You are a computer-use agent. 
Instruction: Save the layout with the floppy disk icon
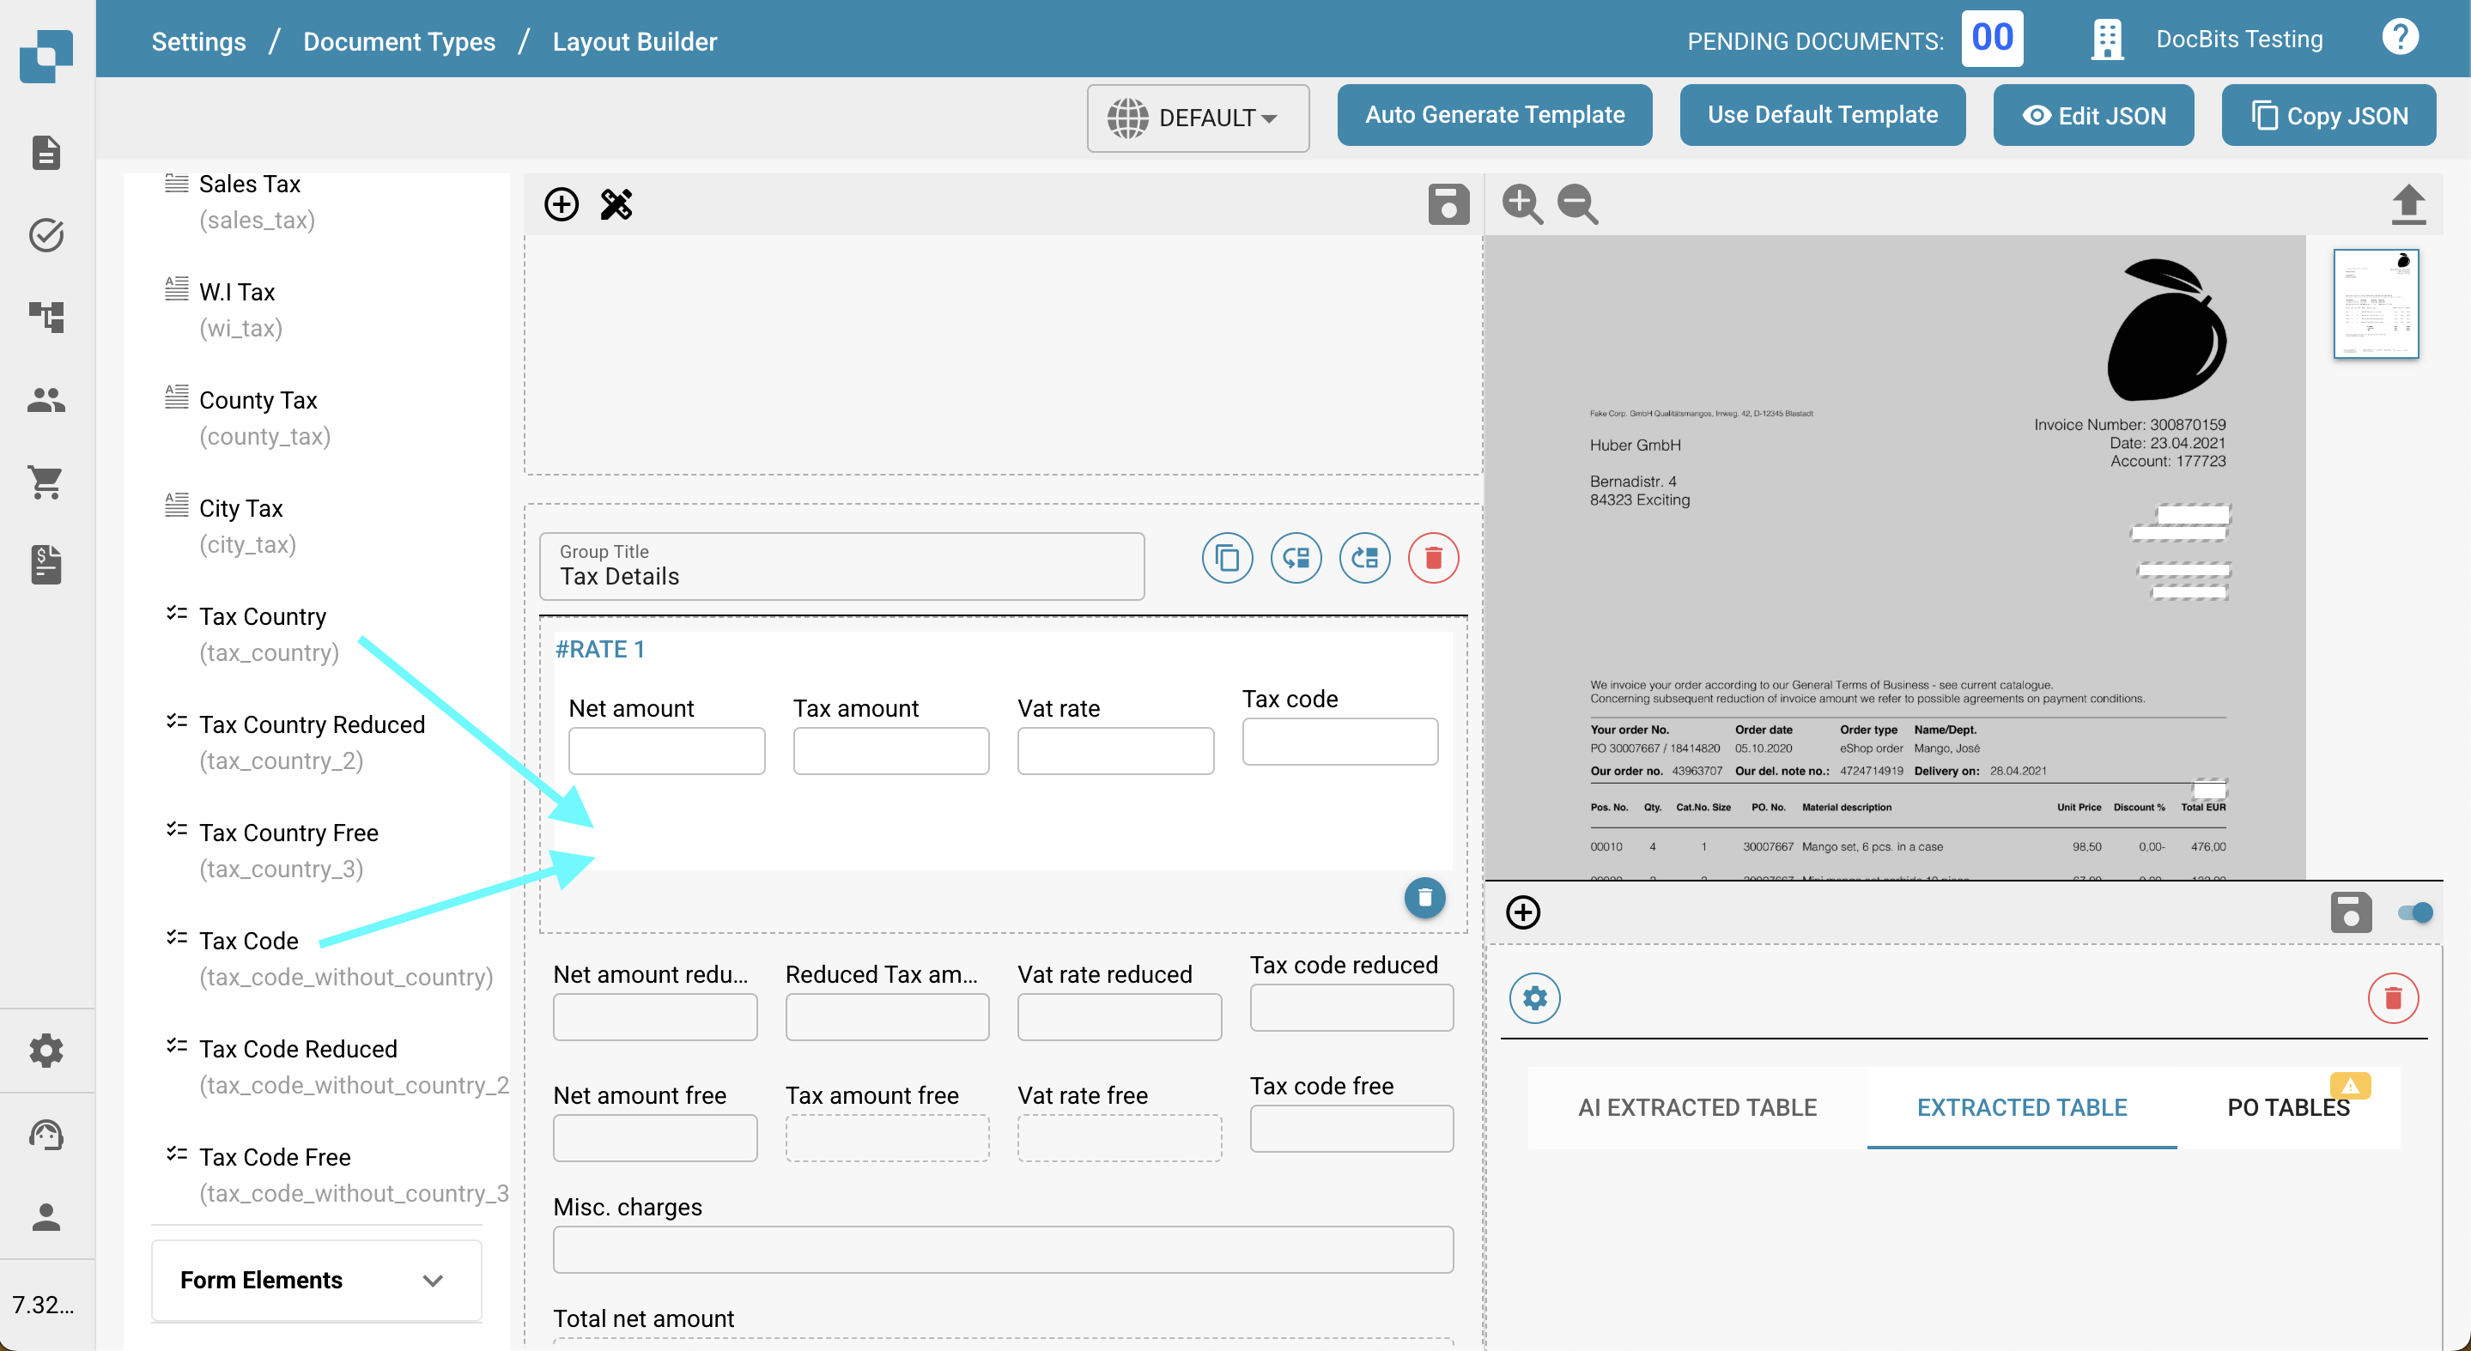click(1448, 204)
